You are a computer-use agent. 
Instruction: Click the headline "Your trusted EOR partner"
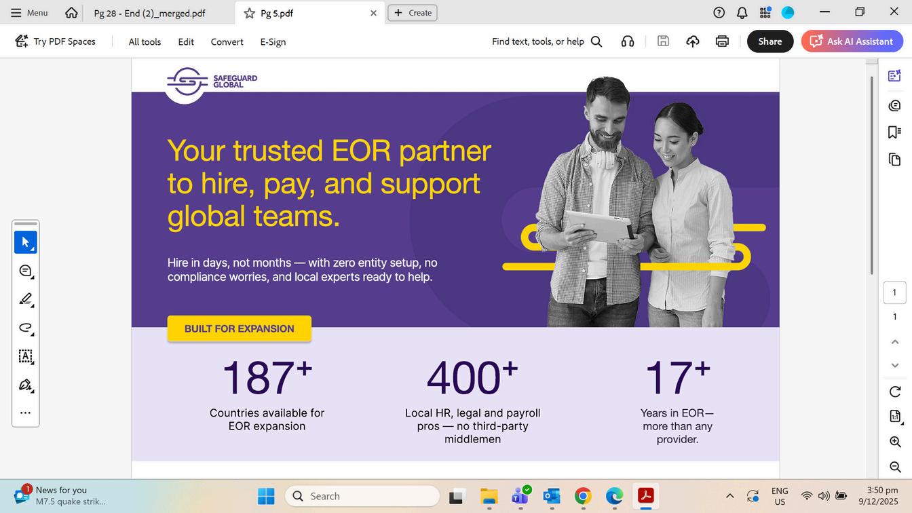pyautogui.click(x=329, y=151)
